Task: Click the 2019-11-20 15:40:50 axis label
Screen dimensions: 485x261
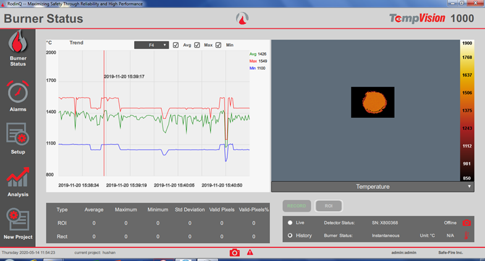Action: 222,185
